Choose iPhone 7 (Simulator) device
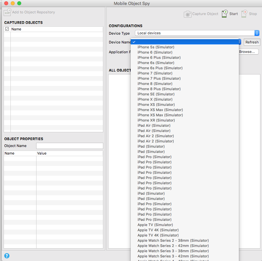The width and height of the screenshot is (262, 261). (x=185, y=73)
